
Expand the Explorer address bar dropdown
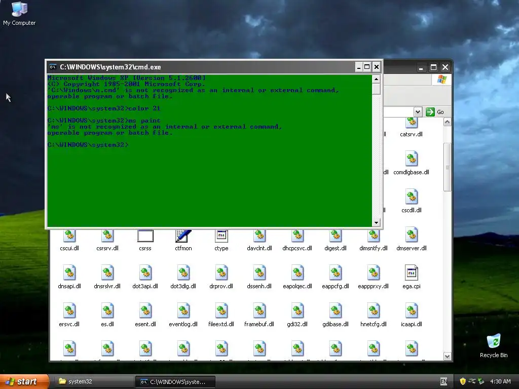[418, 112]
